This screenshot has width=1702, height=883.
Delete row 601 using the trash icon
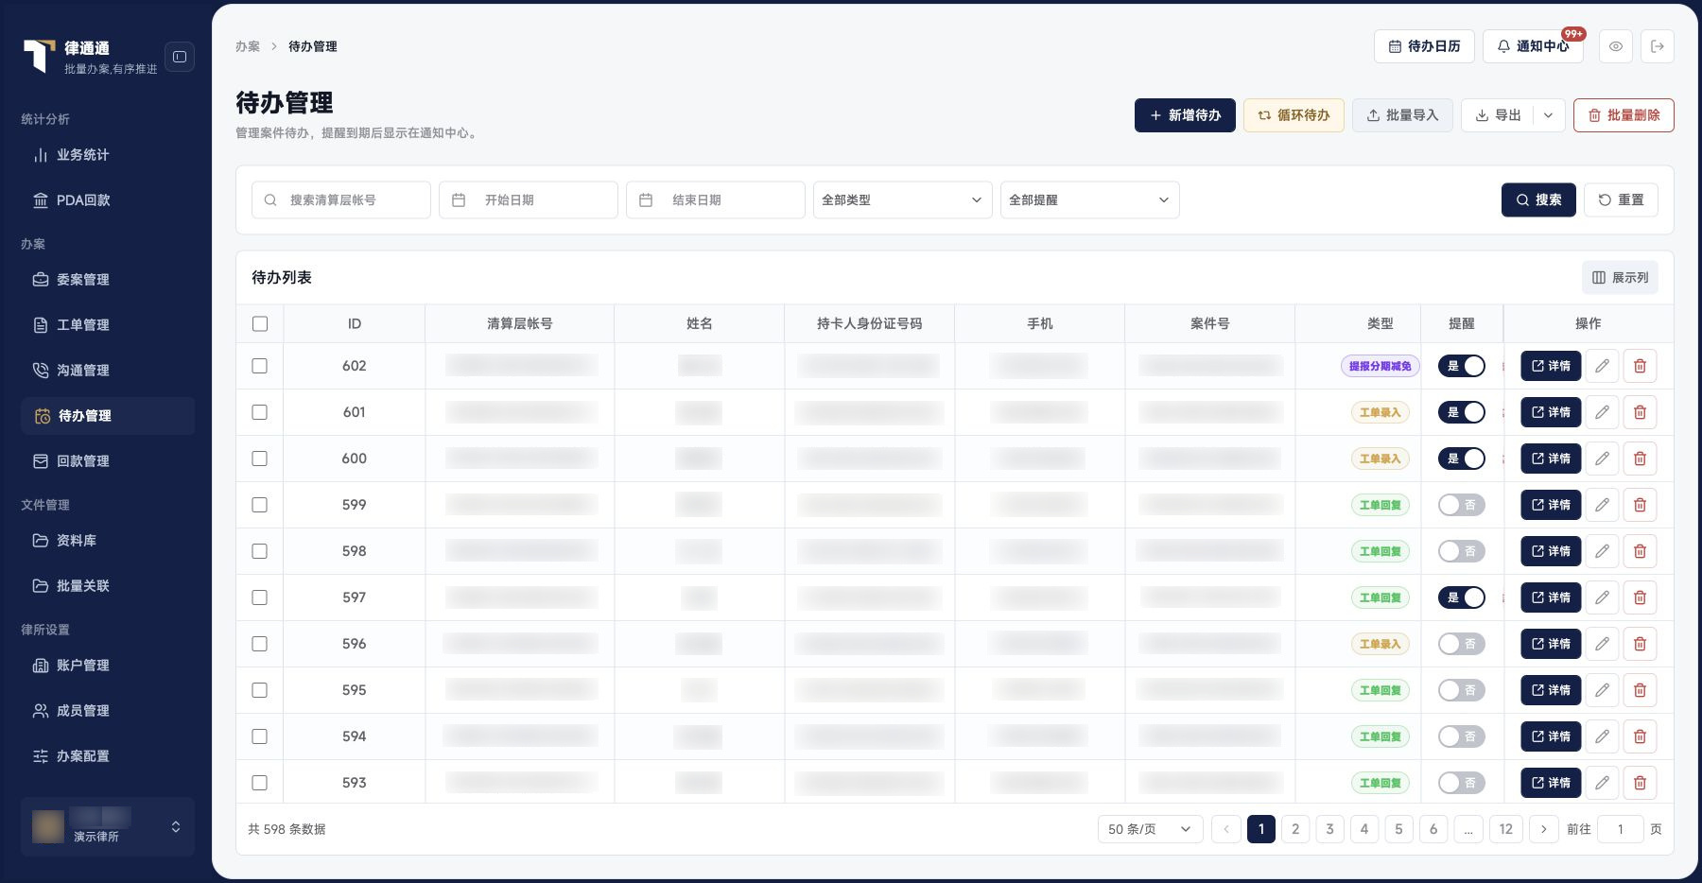point(1641,412)
